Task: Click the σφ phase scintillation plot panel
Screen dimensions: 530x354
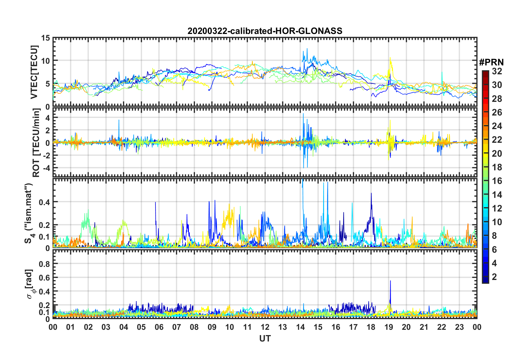Action: point(265,284)
